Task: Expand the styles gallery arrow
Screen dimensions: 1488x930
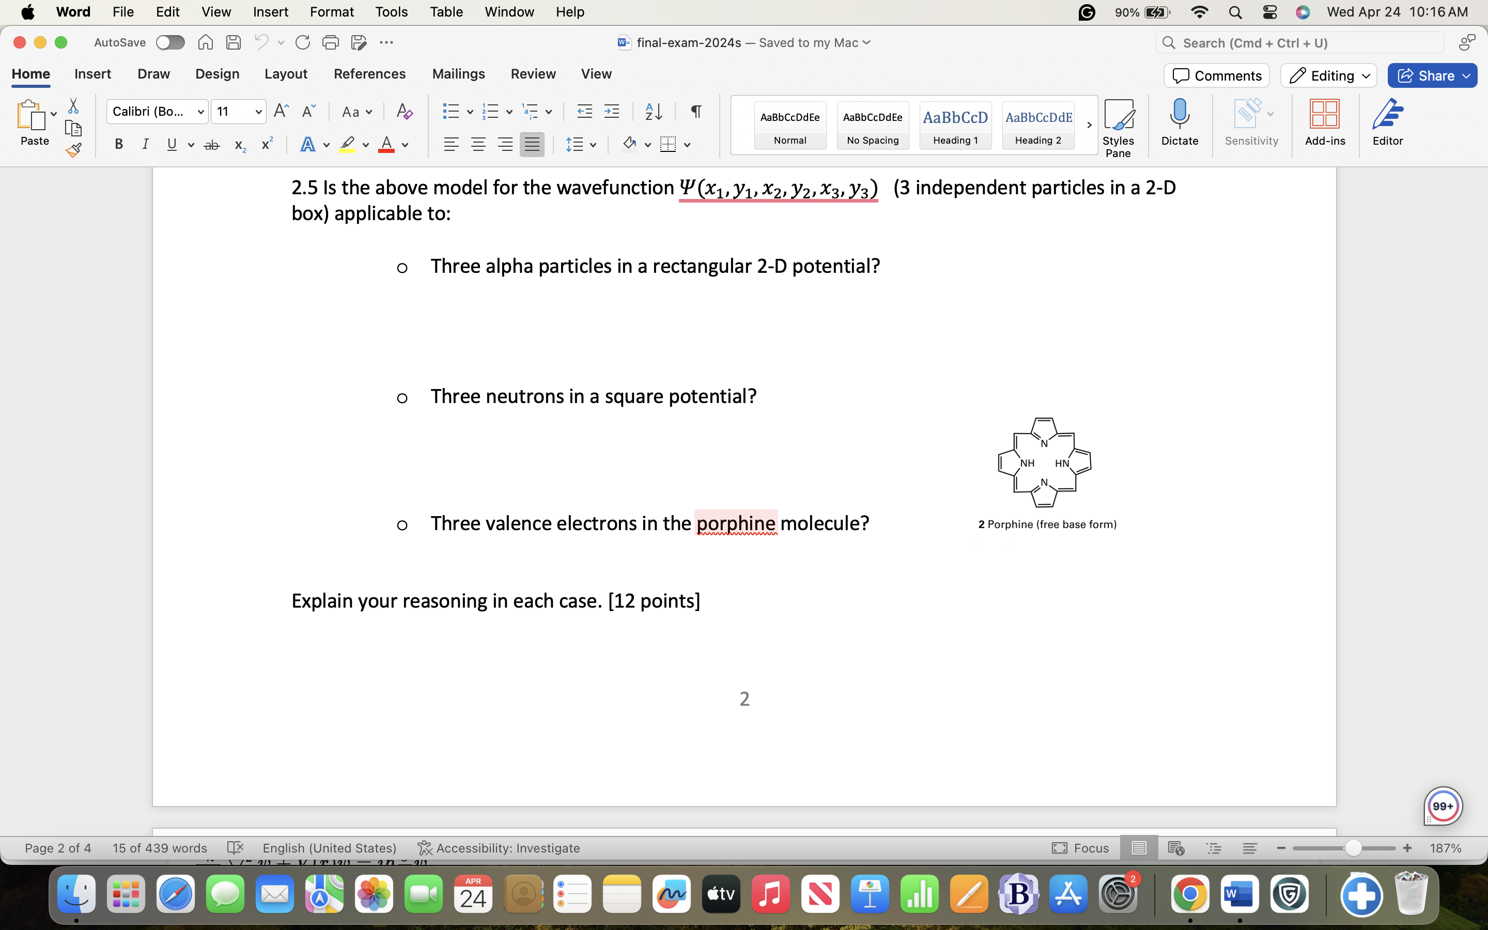Action: click(x=1089, y=125)
